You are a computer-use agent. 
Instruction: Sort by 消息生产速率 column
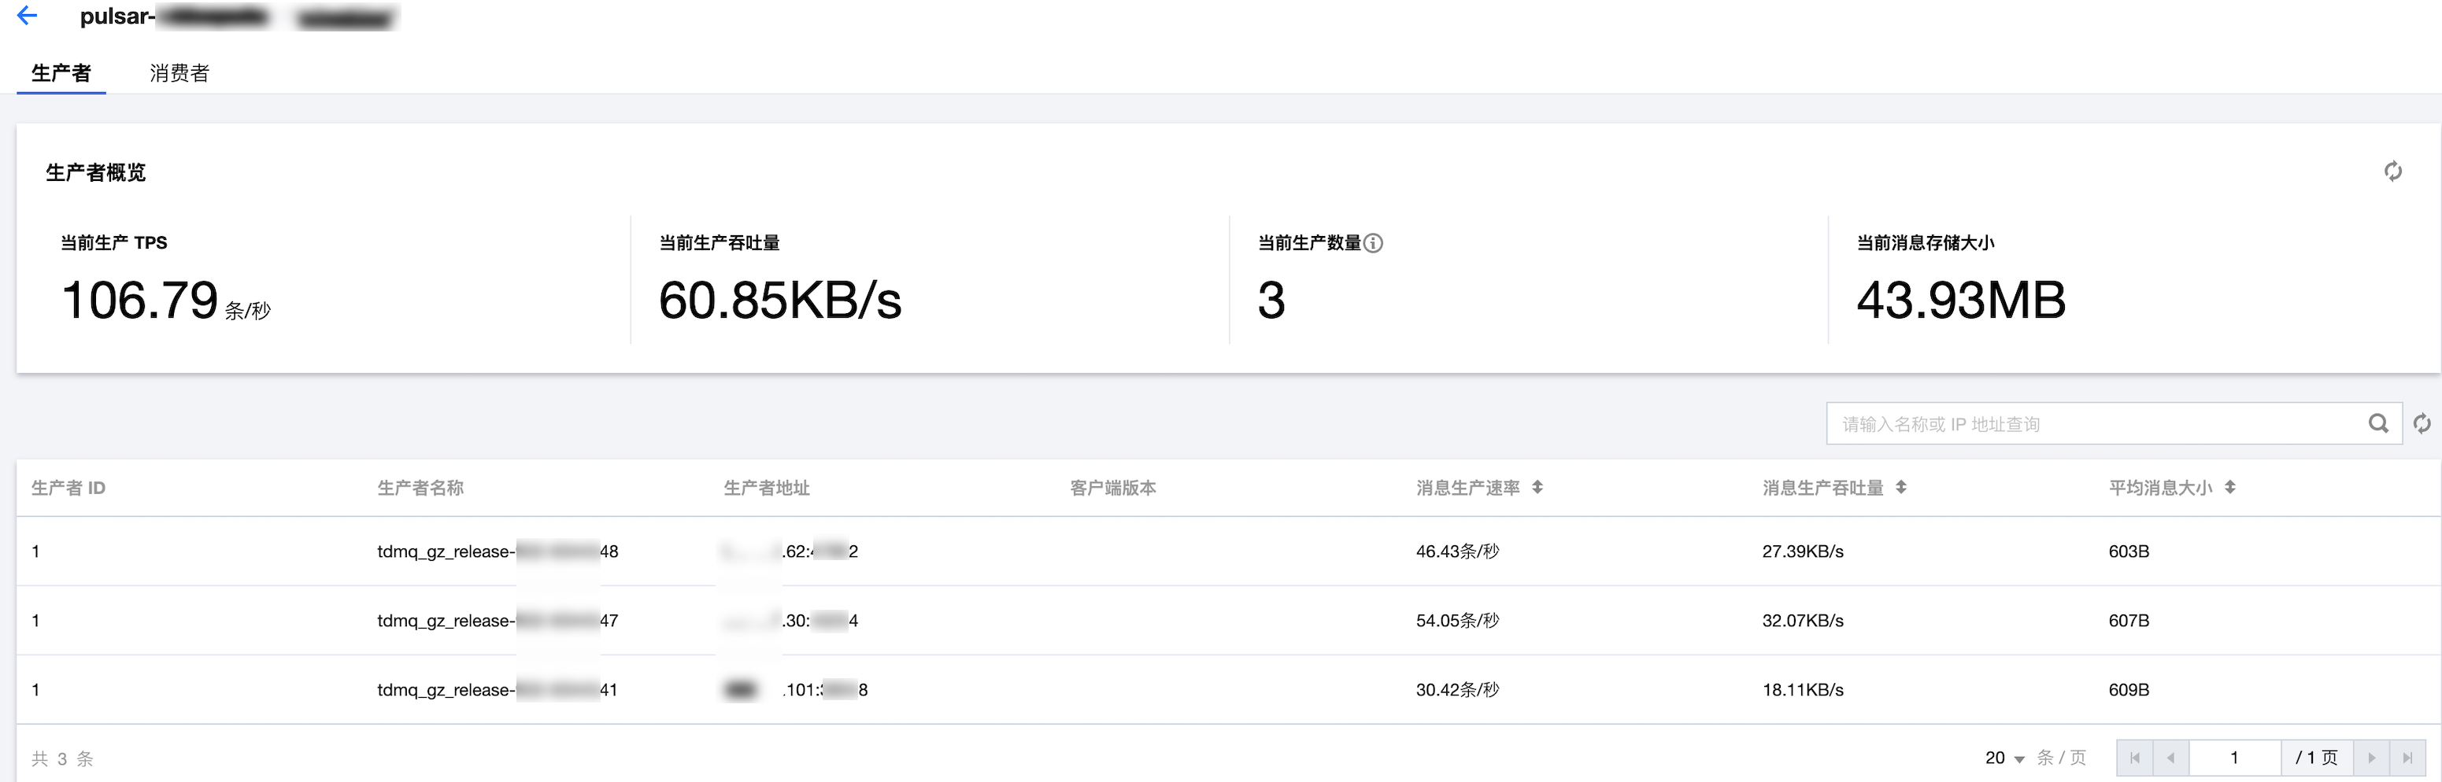point(1537,487)
